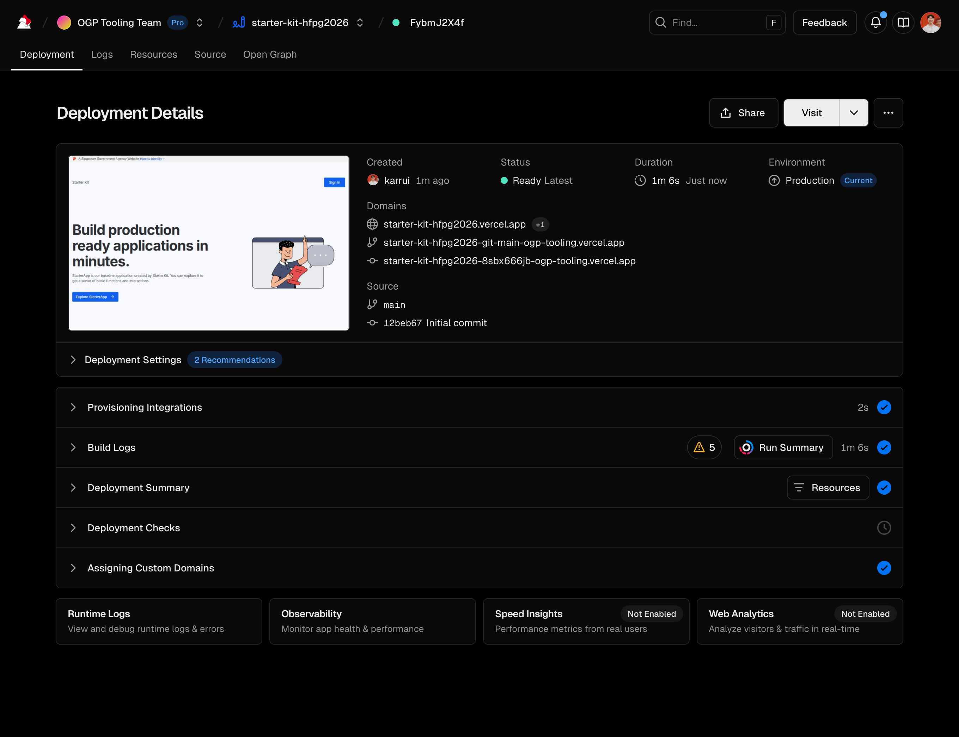The height and width of the screenshot is (737, 959).
Task: Open the 2 Recommendations badge
Action: click(x=234, y=360)
